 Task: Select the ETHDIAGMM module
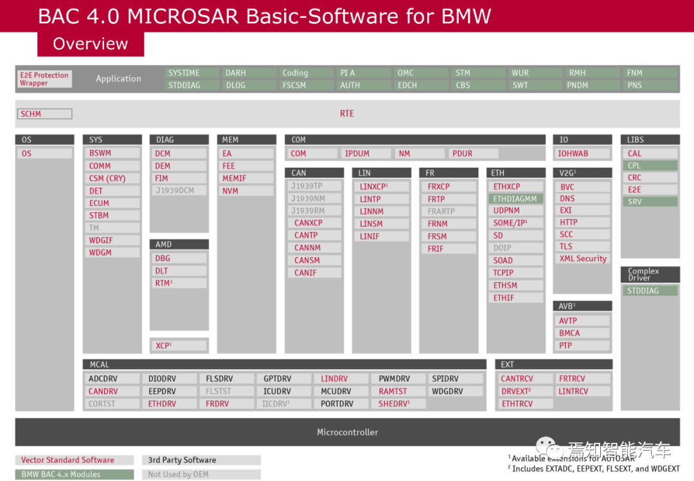pyautogui.click(x=516, y=199)
